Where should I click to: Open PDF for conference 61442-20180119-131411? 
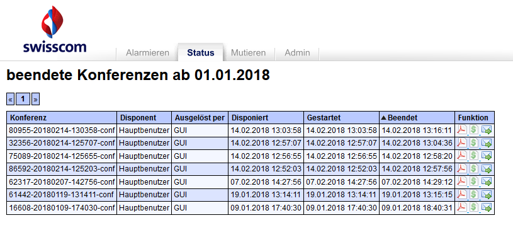tap(461, 195)
